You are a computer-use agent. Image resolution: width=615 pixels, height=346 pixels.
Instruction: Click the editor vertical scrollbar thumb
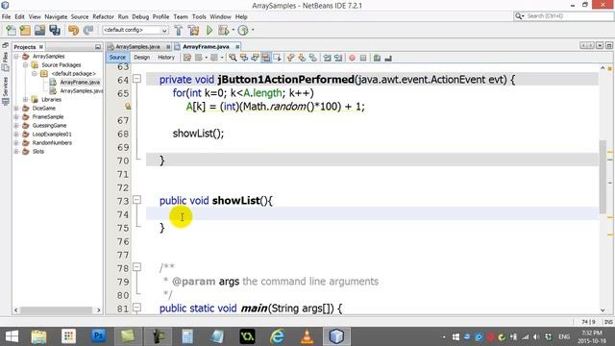603,176
